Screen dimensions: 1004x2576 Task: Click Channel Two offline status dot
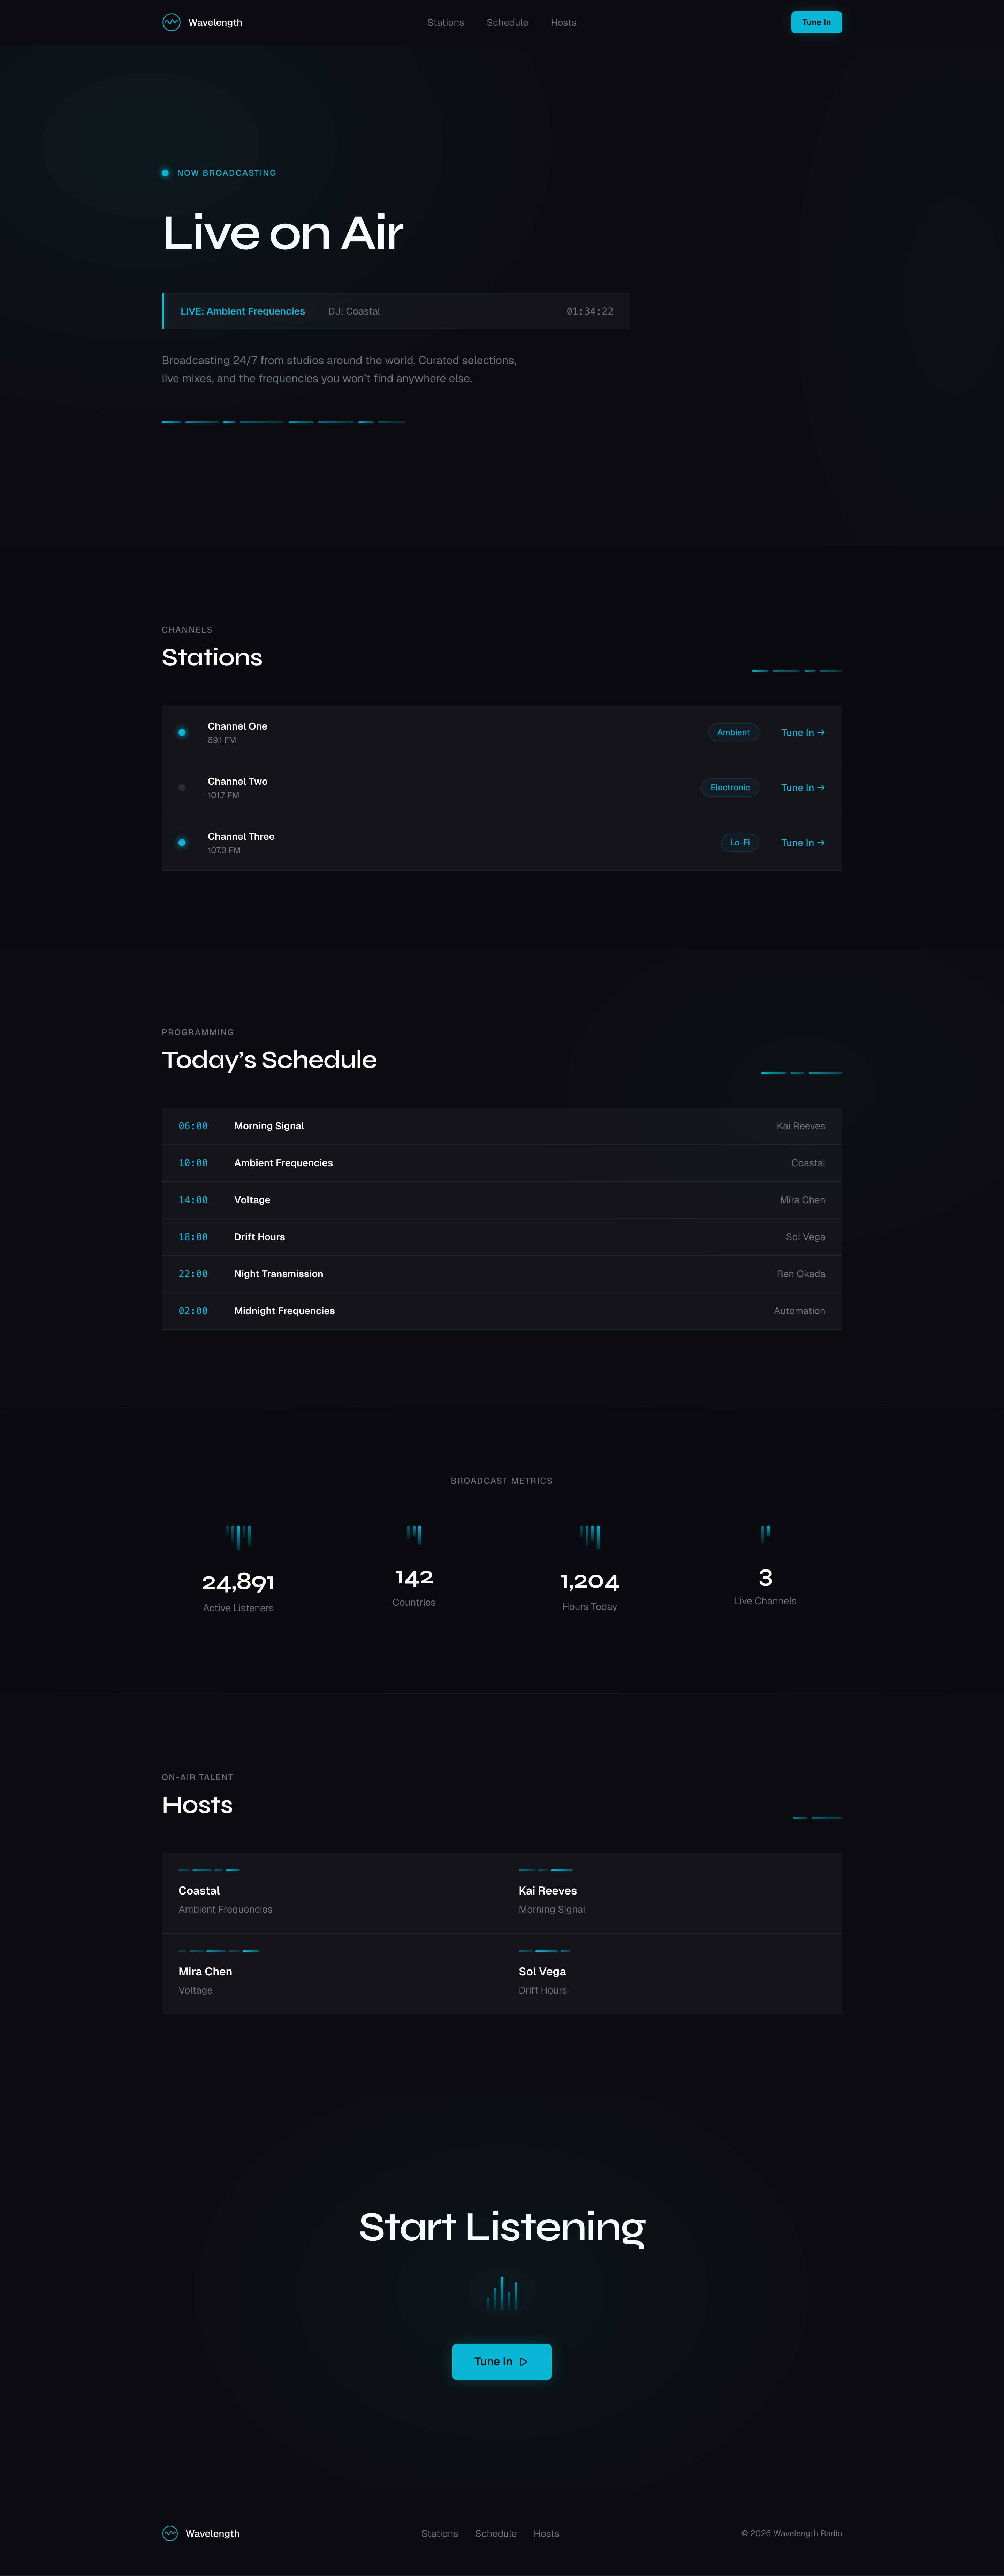(x=182, y=787)
